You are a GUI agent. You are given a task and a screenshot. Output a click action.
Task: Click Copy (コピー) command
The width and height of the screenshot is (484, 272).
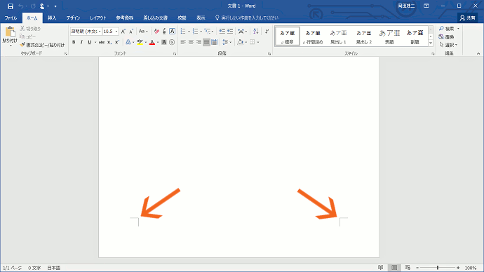[x=28, y=36]
